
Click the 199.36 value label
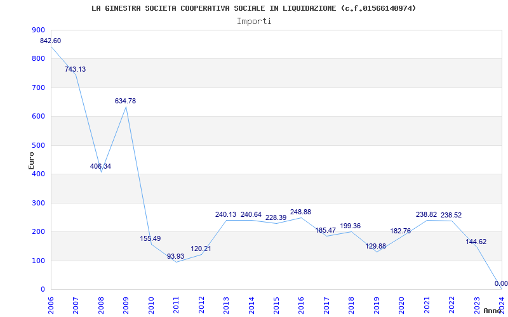351,226
